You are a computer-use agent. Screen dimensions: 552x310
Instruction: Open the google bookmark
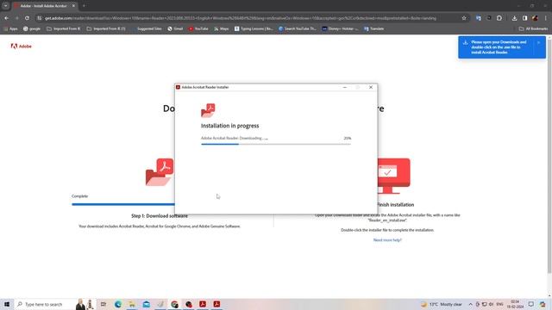[x=32, y=28]
